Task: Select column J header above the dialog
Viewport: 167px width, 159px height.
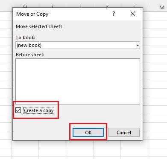Action: [80, 6]
